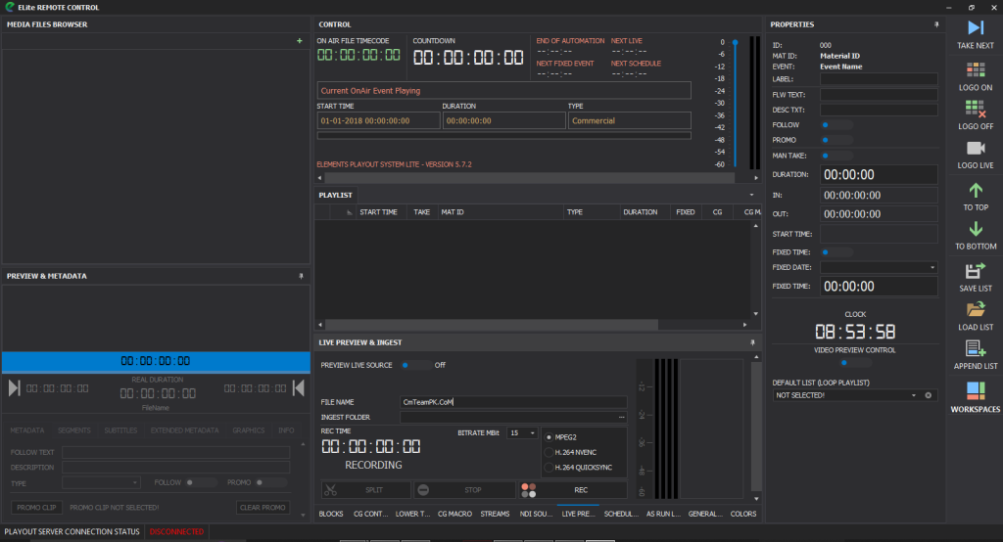Pin the Properties panel
Viewport: 1003px width, 542px height.
click(x=936, y=24)
